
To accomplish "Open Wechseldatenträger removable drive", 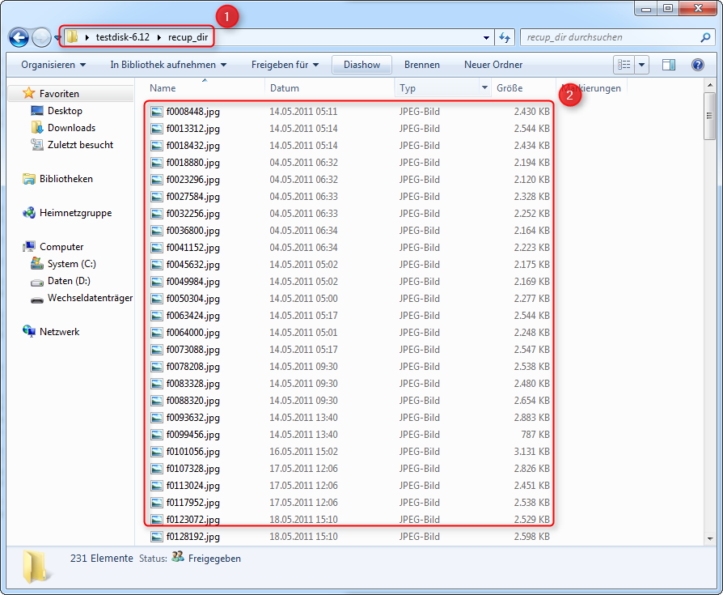I will [x=37, y=298].
